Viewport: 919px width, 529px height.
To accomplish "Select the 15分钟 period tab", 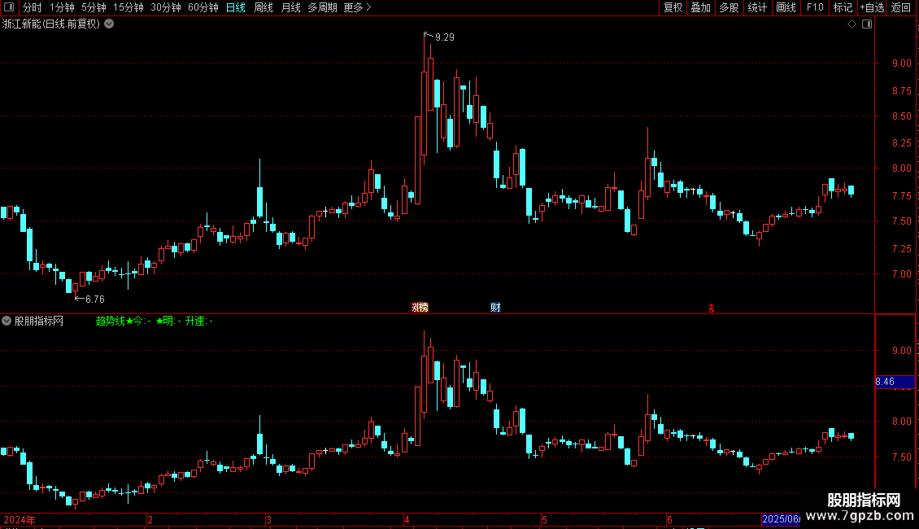I will [x=128, y=7].
